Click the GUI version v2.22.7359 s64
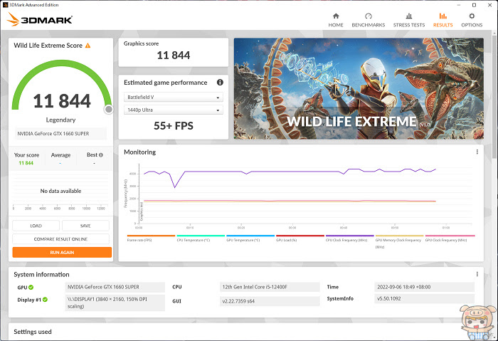 tap(270, 301)
